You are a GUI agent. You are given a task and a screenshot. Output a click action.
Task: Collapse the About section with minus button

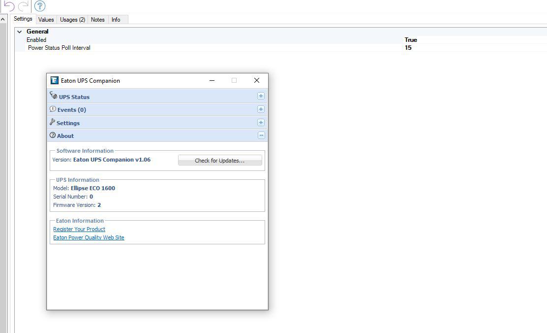pyautogui.click(x=261, y=135)
